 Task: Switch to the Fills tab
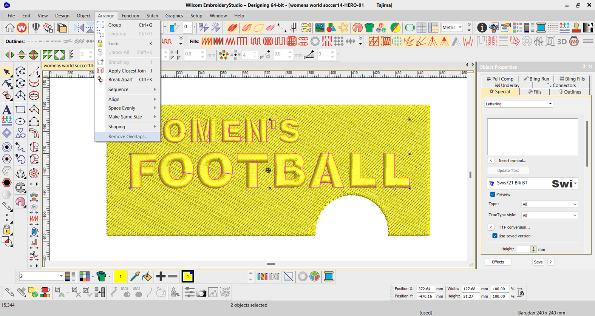click(535, 92)
